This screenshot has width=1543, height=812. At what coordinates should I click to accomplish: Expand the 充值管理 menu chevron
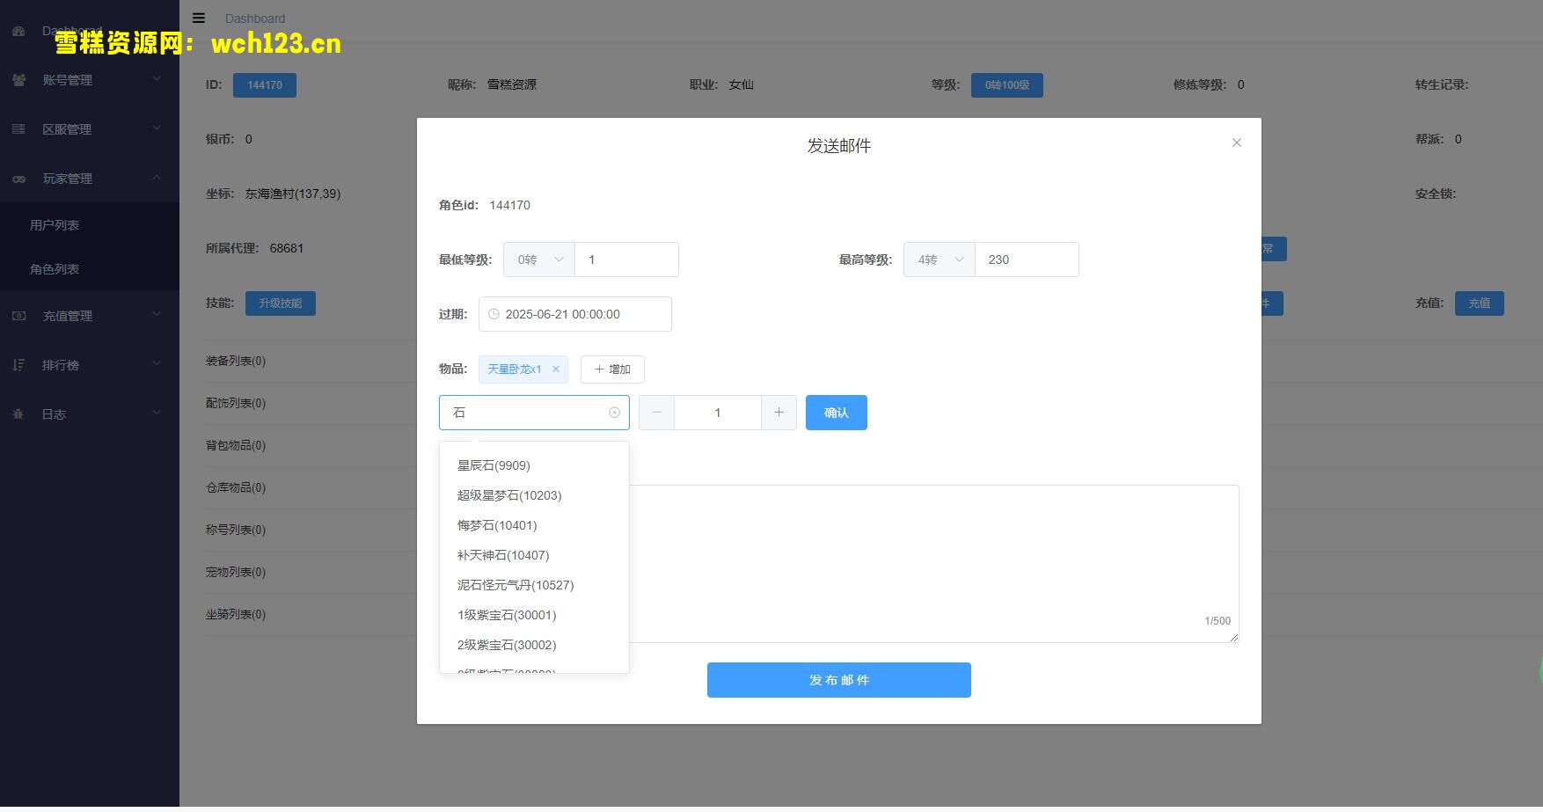tap(157, 315)
